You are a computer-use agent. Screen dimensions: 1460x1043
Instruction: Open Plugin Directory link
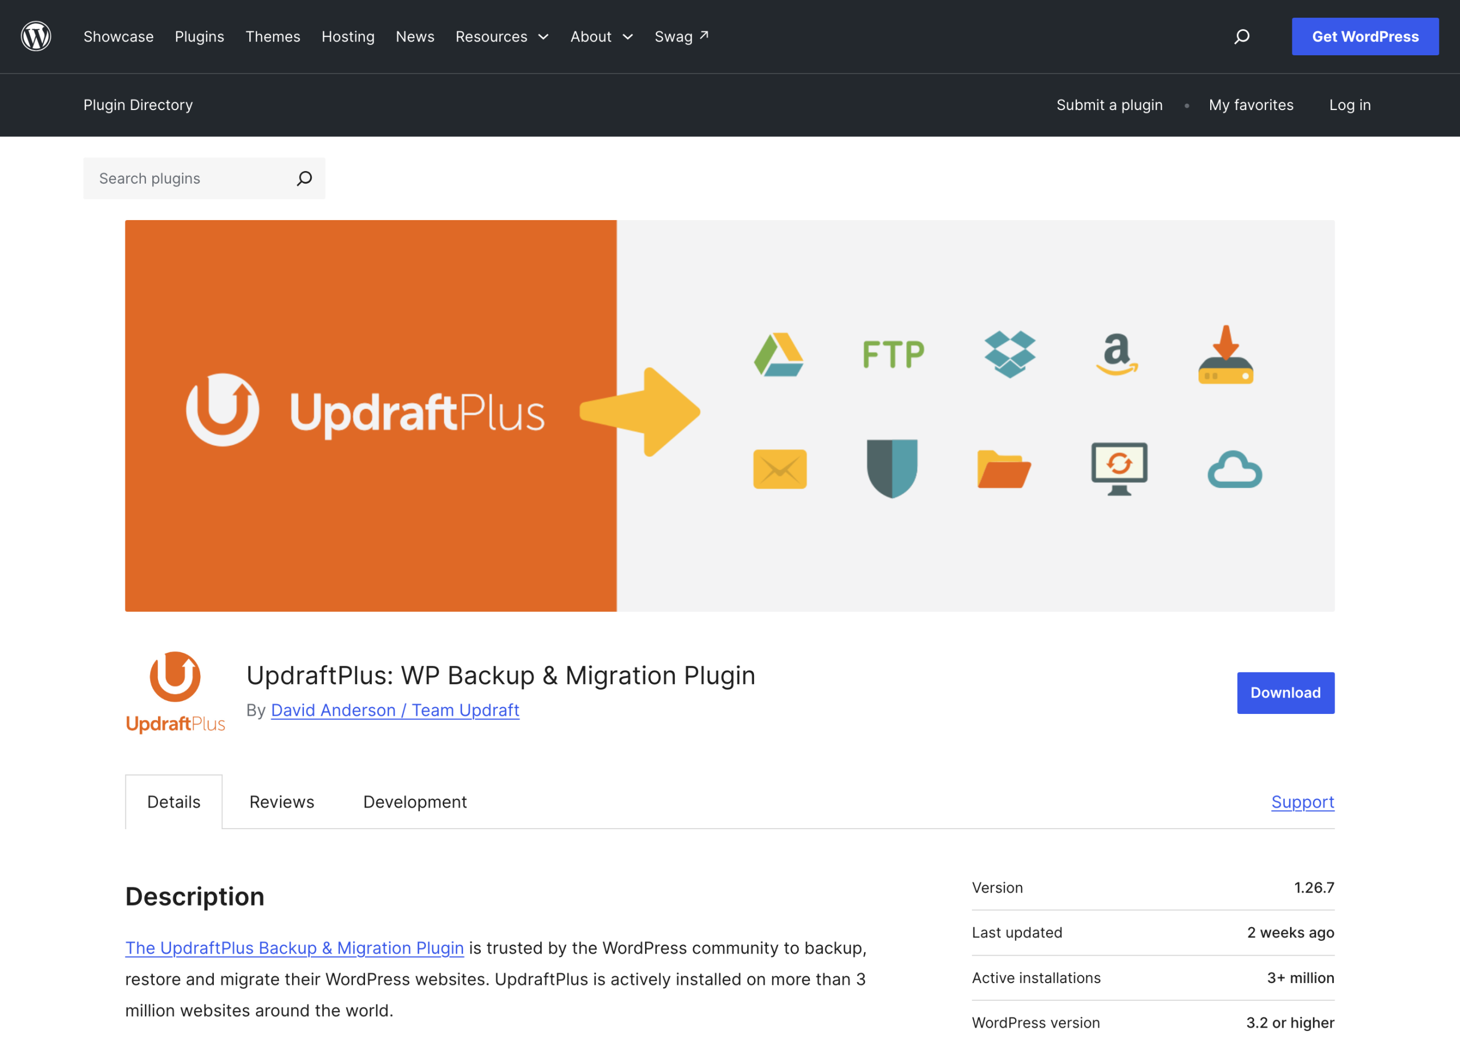point(138,105)
